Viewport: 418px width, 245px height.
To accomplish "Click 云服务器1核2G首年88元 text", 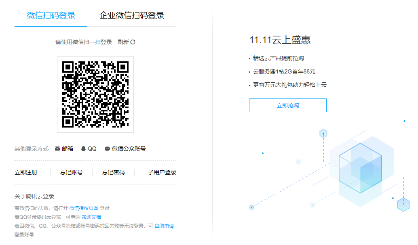I will 284,71.
